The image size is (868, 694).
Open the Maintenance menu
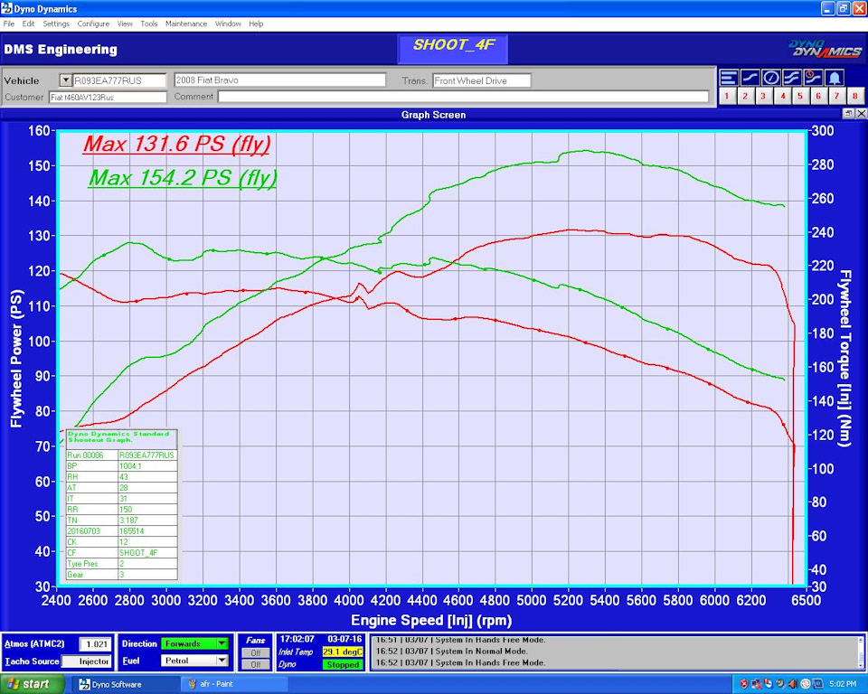tap(185, 23)
